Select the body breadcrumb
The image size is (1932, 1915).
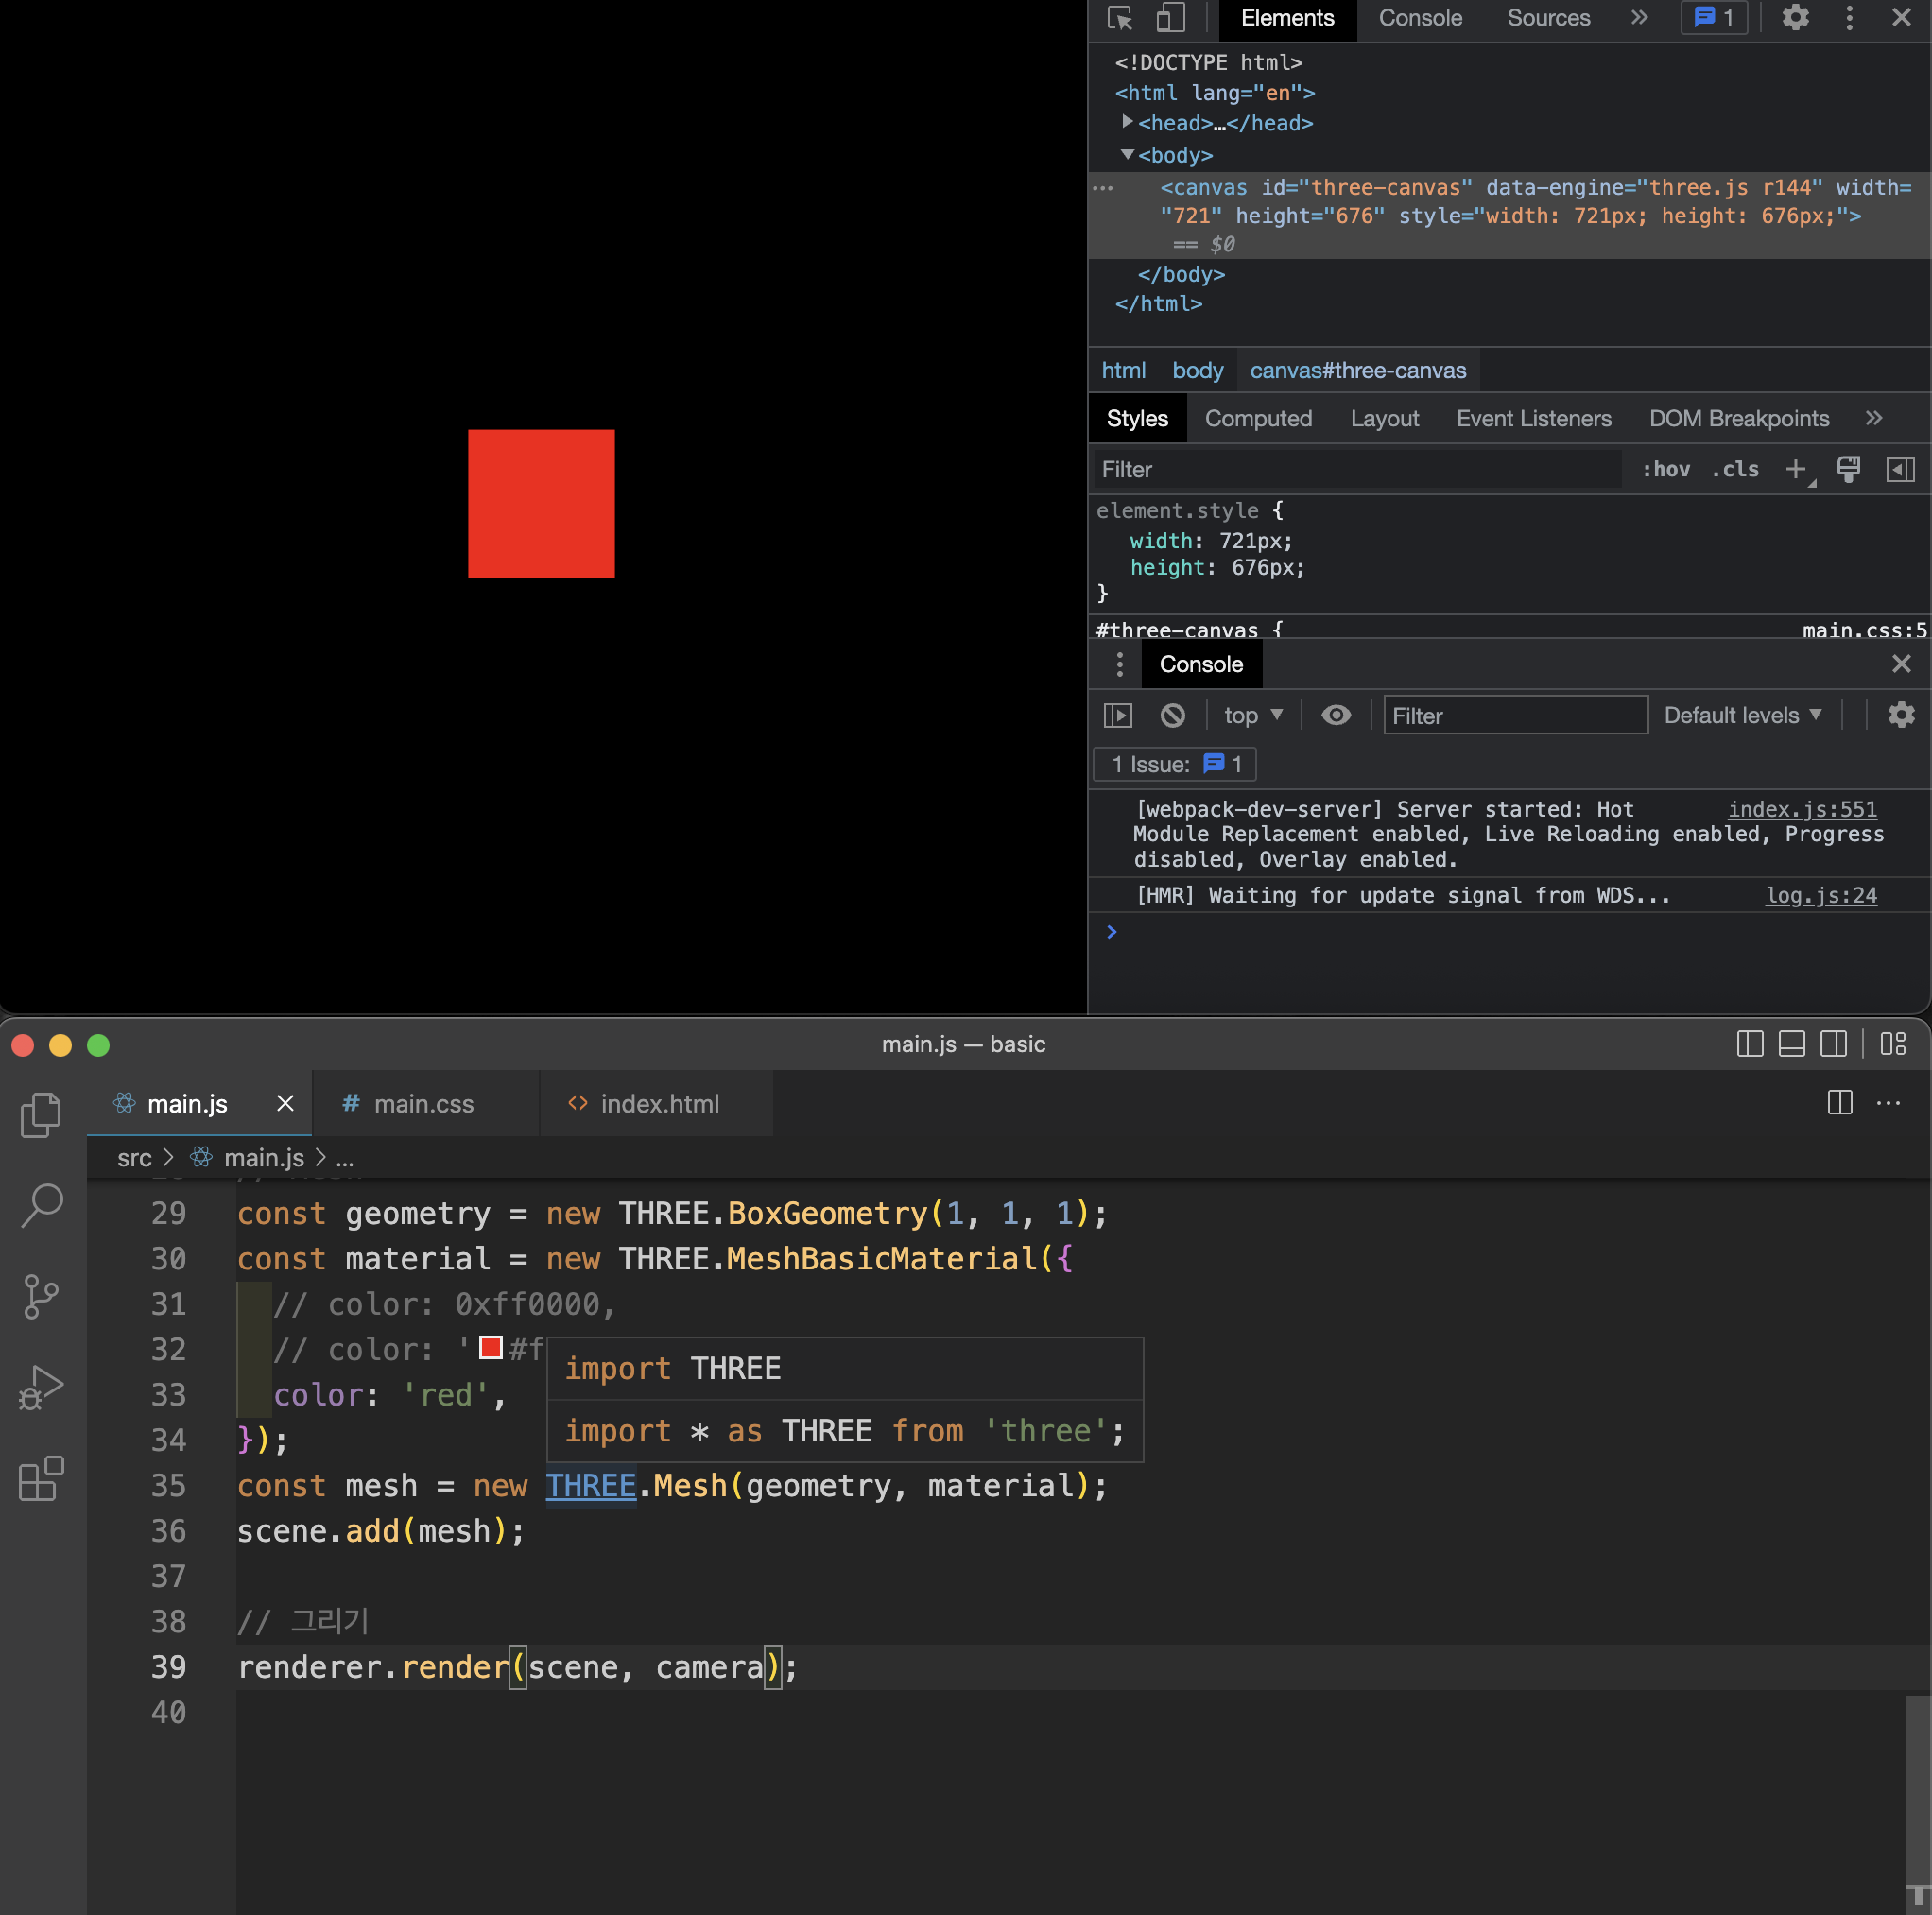[1197, 370]
